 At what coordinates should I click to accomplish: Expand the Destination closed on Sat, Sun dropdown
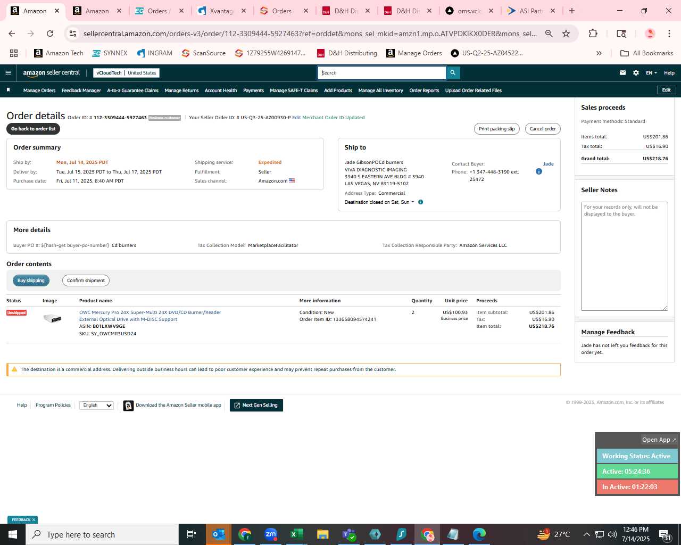tap(379, 202)
